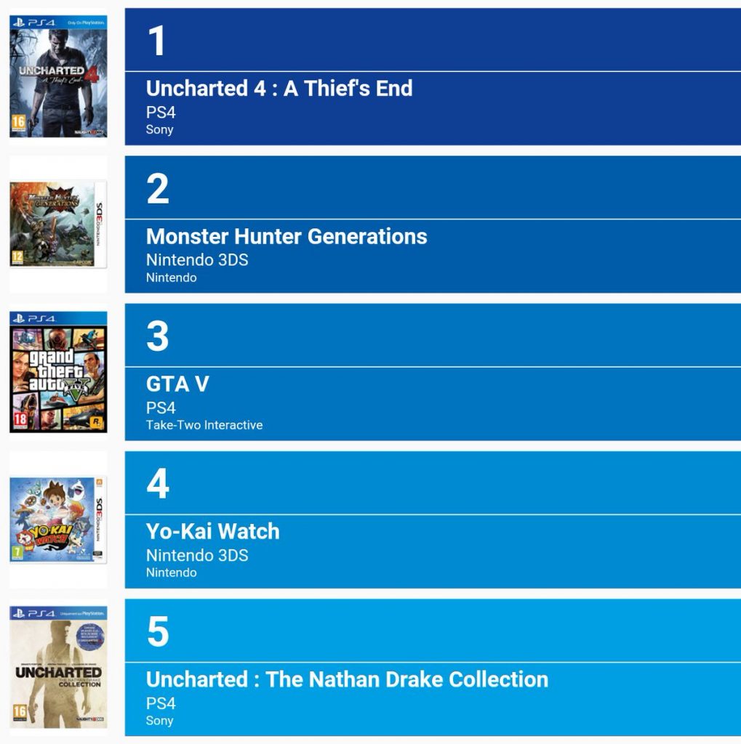Select the rank number 3 banner

[x=433, y=335]
